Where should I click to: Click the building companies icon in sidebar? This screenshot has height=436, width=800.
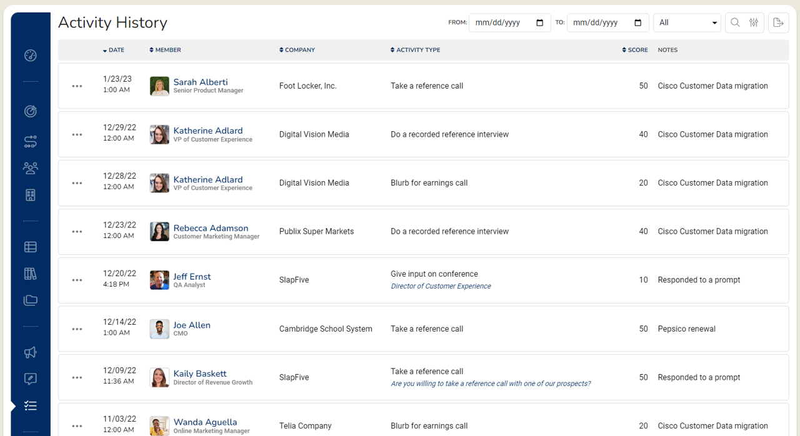point(31,195)
